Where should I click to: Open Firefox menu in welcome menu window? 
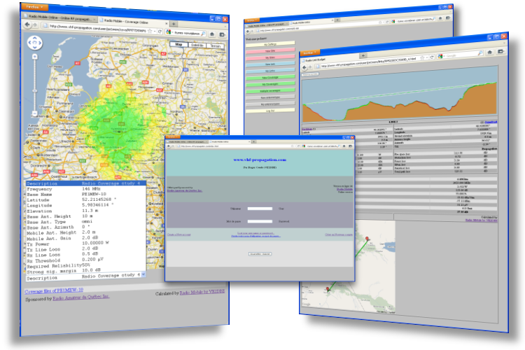click(252, 21)
